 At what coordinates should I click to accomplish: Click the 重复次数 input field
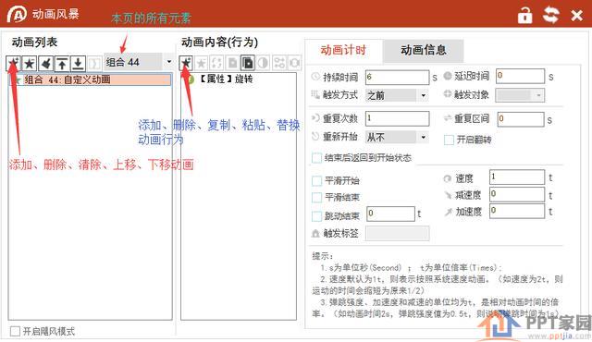(397, 118)
